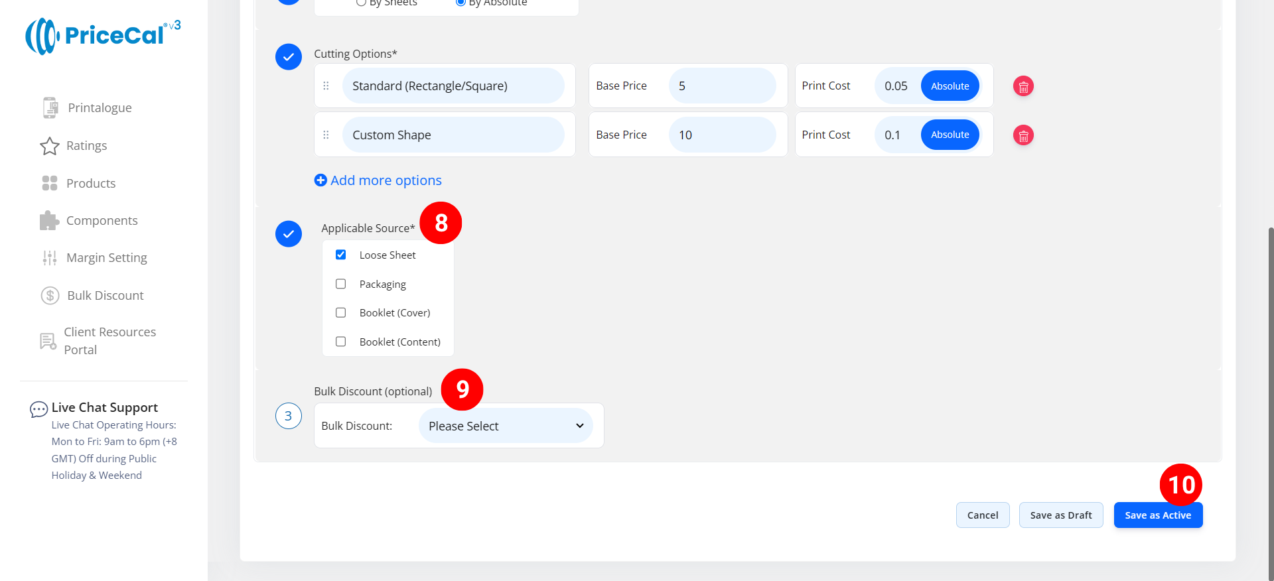Image resolution: width=1274 pixels, height=581 pixels.
Task: Open Margin Setting menu item
Action: 106,258
